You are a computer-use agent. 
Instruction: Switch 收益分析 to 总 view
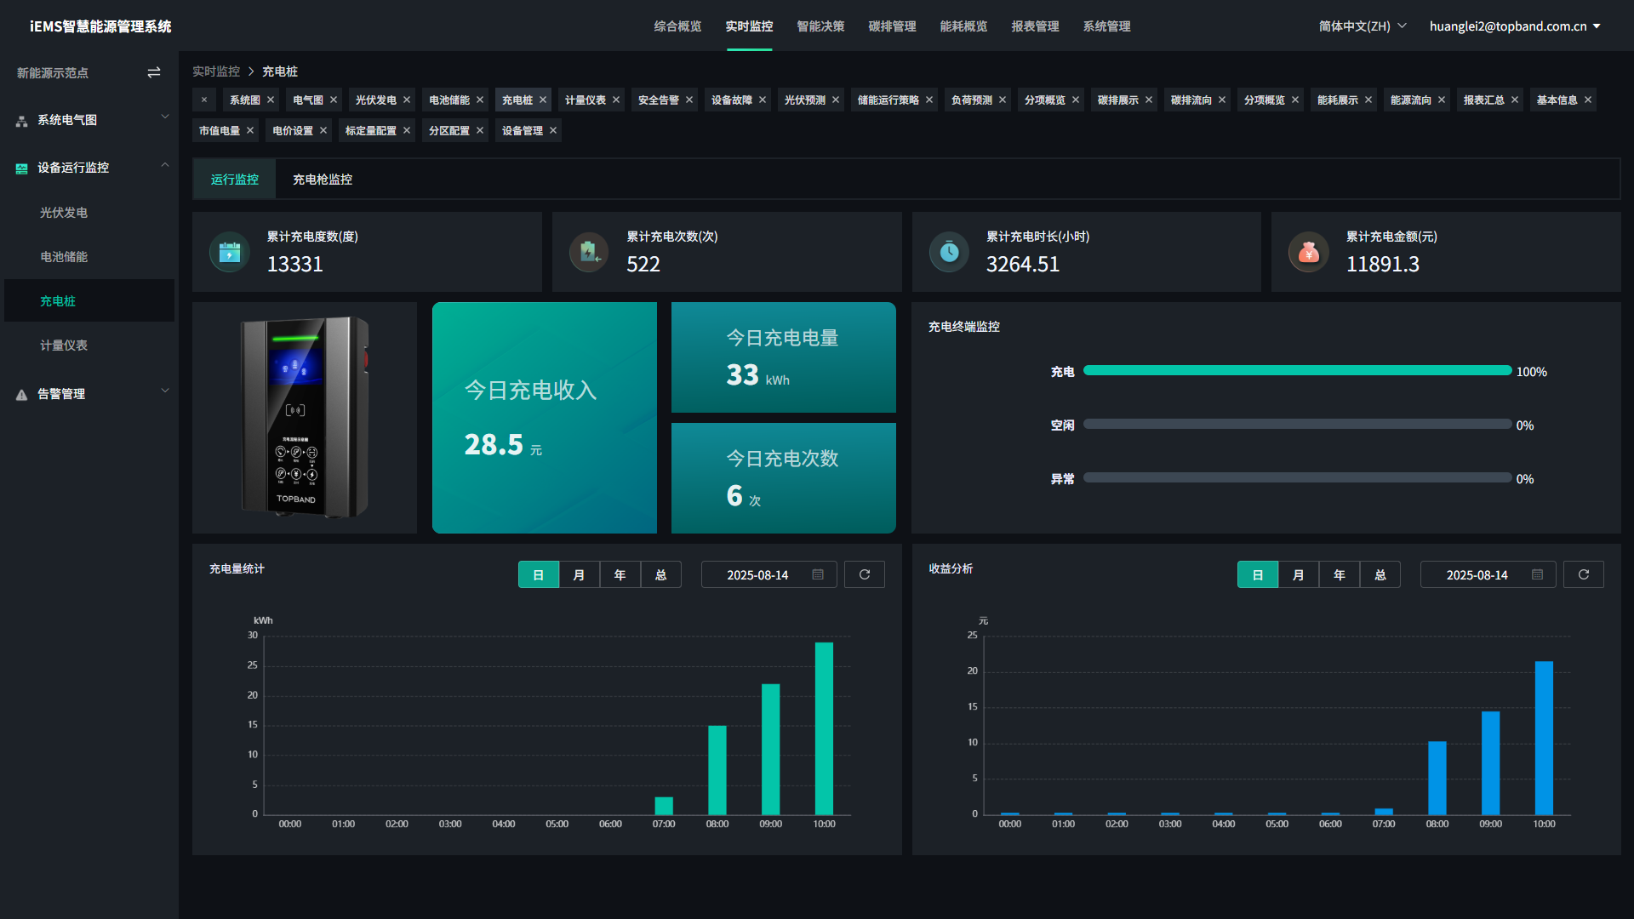[x=1380, y=574]
